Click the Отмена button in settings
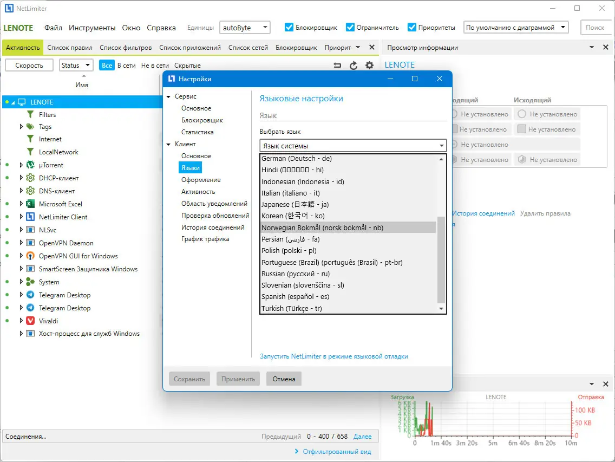This screenshot has width=615, height=462. pos(284,379)
